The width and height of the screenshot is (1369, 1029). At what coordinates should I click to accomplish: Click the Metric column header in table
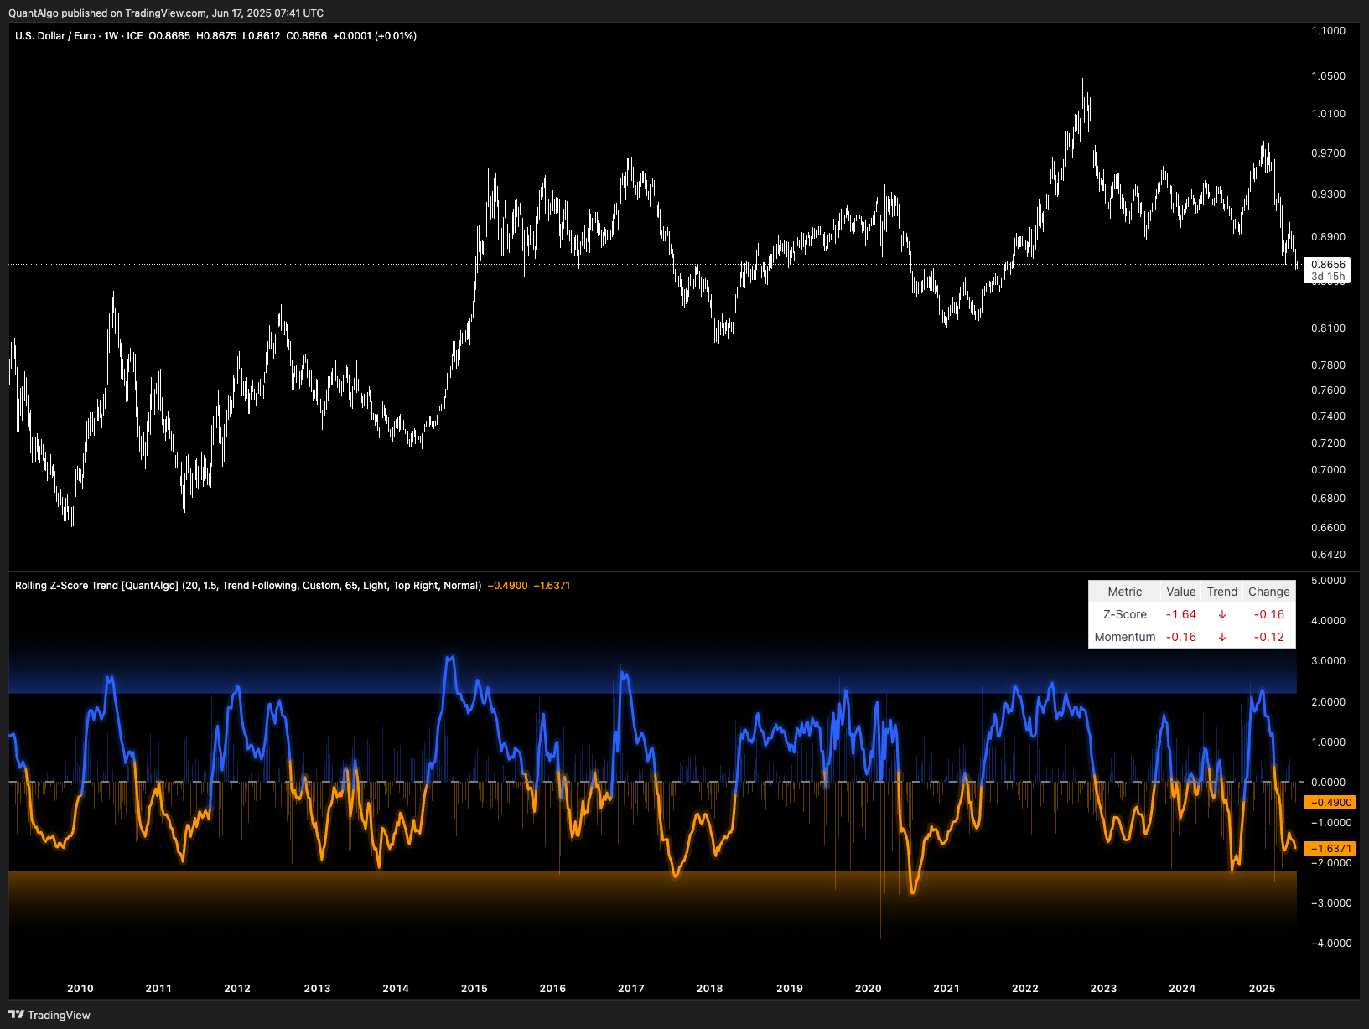1124,592
